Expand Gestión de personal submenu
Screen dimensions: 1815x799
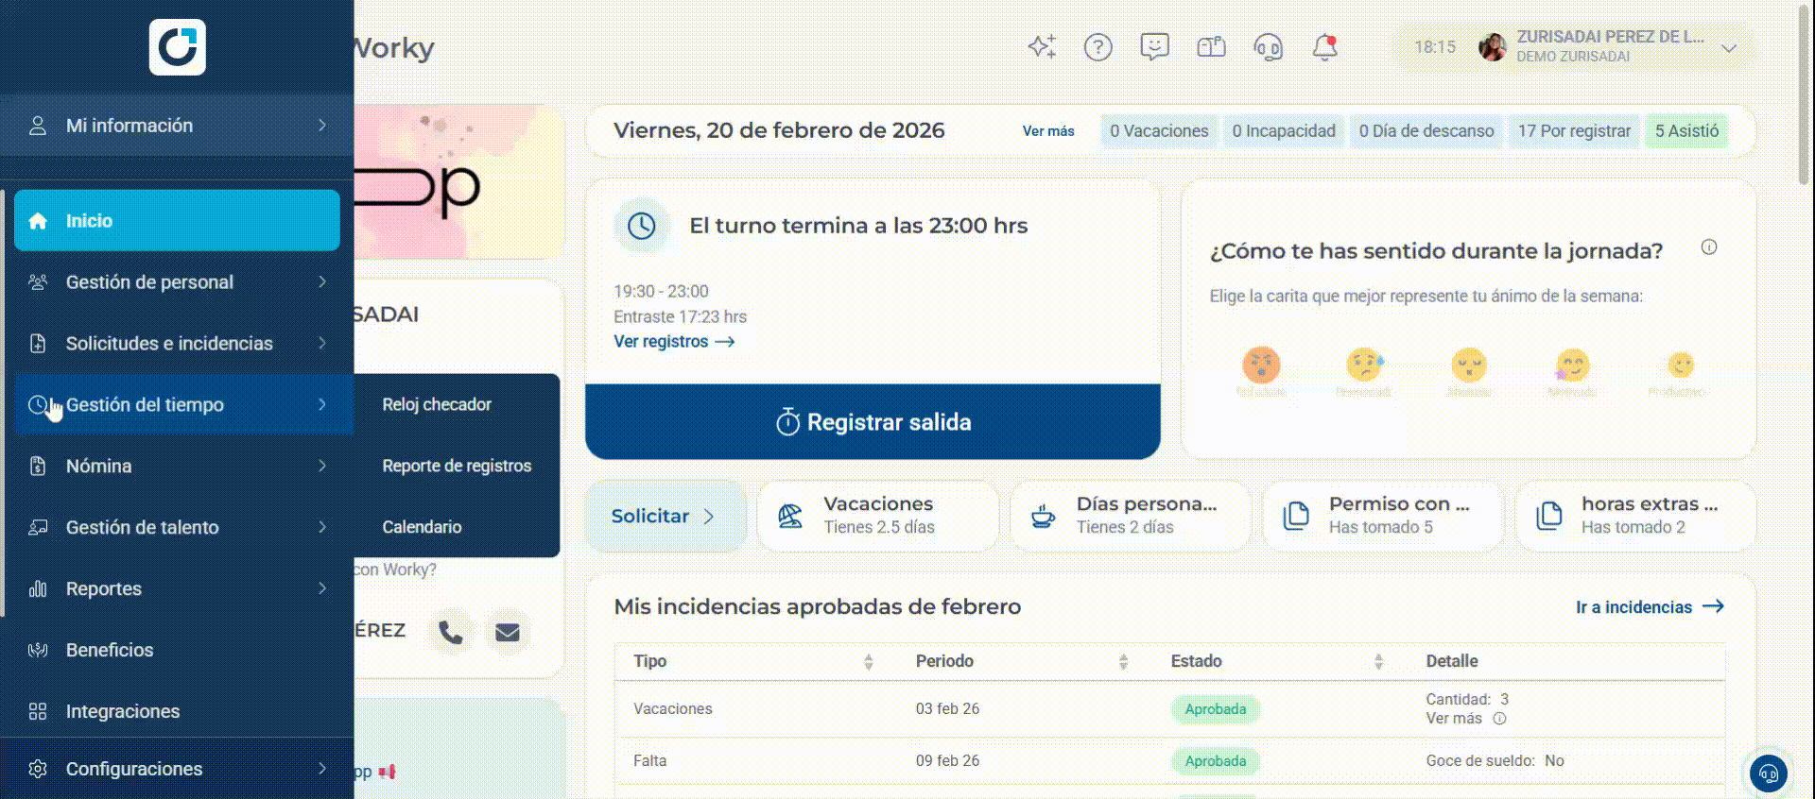point(177,281)
